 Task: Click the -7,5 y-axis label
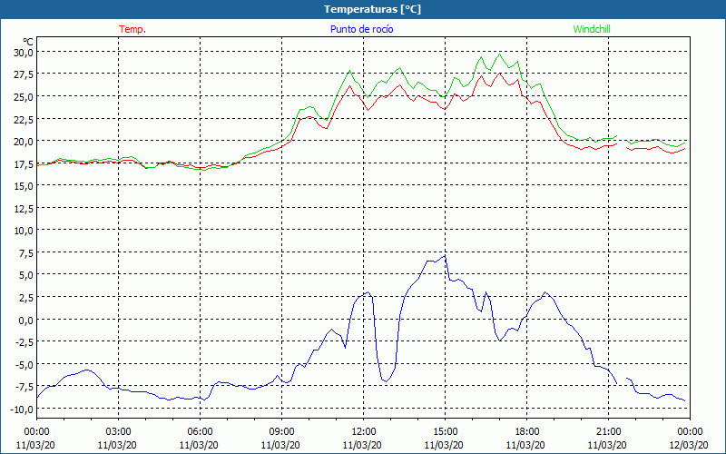pyautogui.click(x=25, y=387)
